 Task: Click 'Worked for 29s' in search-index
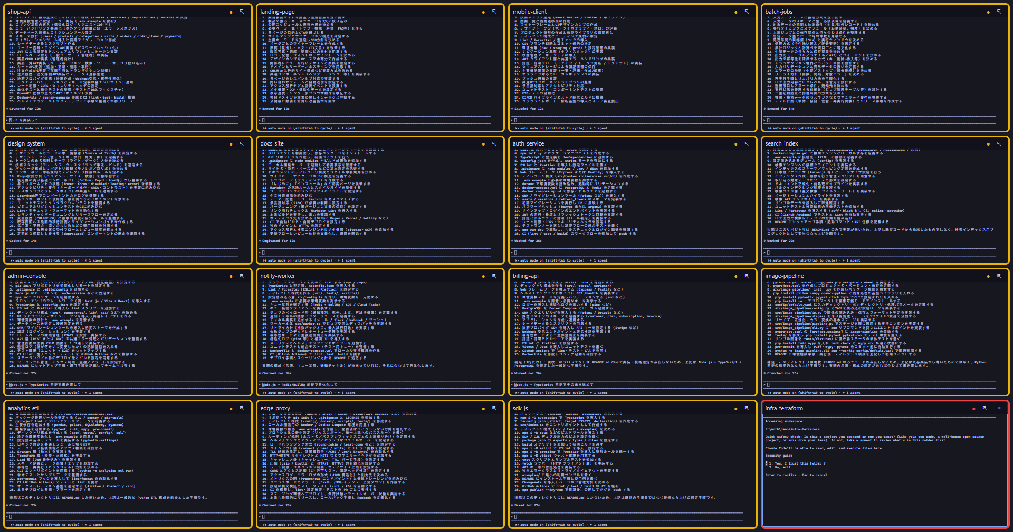tap(780, 241)
